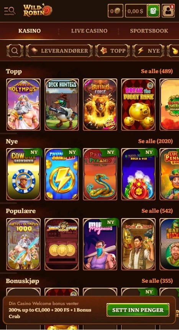Open the menu search icon at top left
This screenshot has width=179, height=330.
click(10, 11)
